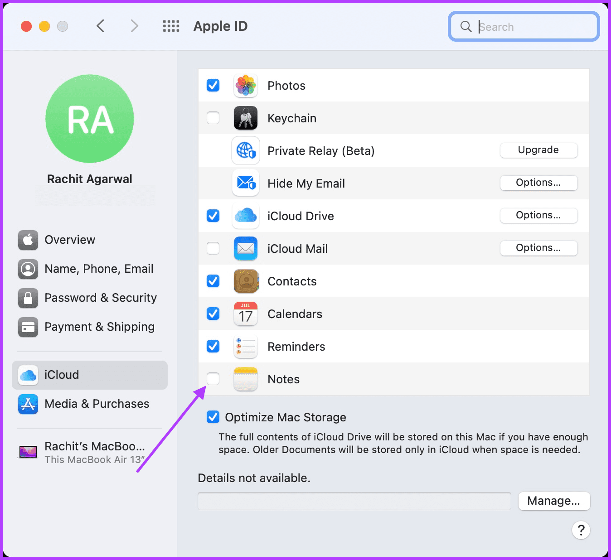Click the Manage storage button
611x560 pixels.
(x=554, y=501)
